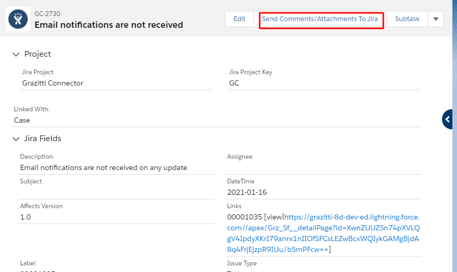This screenshot has height=272, width=457.
Task: Select the GC-2730 issue key text
Action: point(47,14)
